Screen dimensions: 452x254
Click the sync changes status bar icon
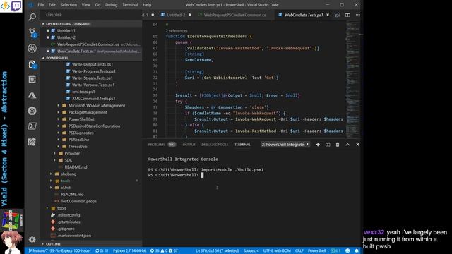click(x=102, y=251)
